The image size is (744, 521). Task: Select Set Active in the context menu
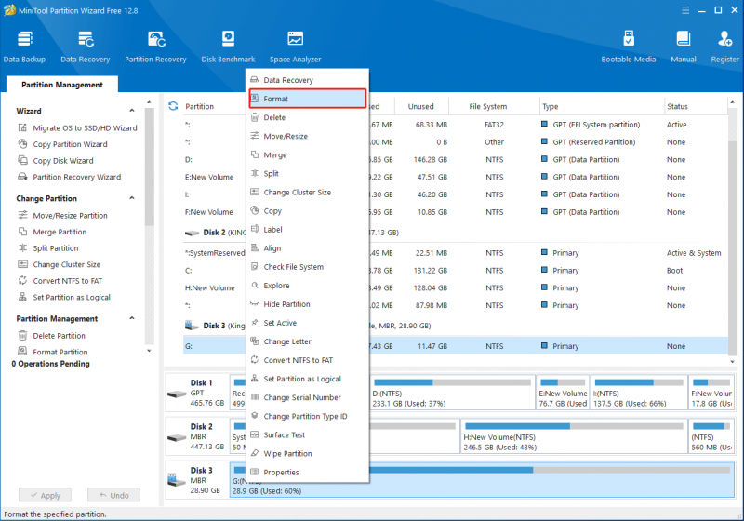(x=308, y=323)
